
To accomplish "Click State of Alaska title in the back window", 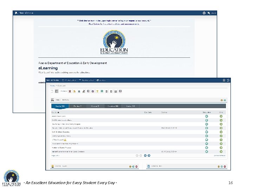I will tap(26, 13).
